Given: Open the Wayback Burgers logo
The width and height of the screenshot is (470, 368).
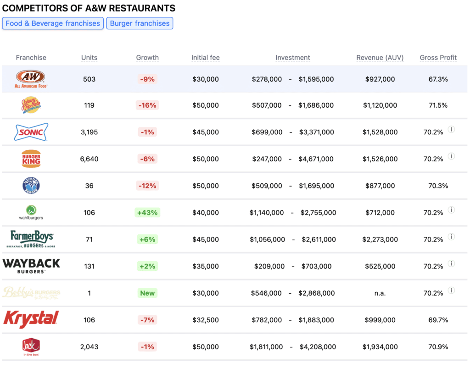Looking at the screenshot, I should 31,266.
